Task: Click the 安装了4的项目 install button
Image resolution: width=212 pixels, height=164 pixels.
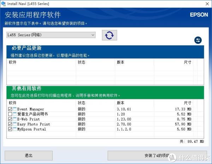Action: pyautogui.click(x=157, y=156)
